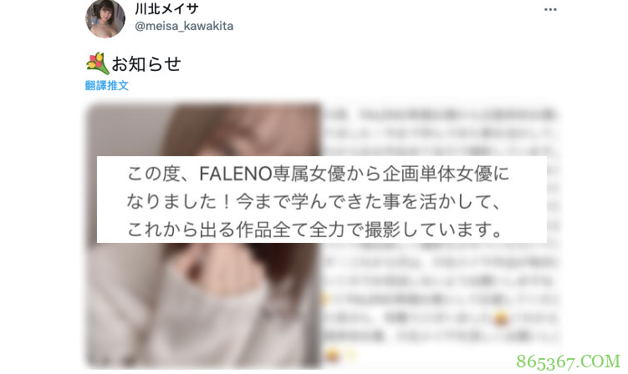Click the word FALENO in the white caption
628x374 pixels.
click(236, 174)
